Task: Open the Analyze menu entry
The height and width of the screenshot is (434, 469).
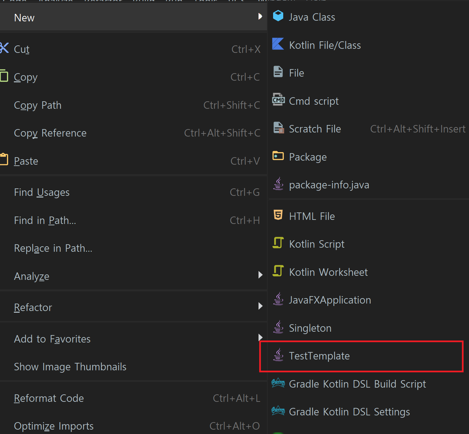Action: pos(133,276)
